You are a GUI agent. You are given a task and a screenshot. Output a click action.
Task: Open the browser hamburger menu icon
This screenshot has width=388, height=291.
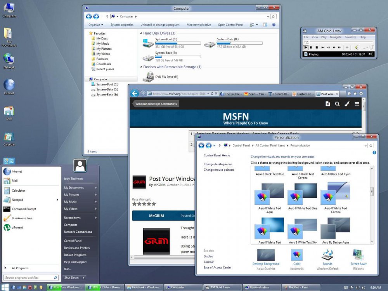click(x=357, y=104)
